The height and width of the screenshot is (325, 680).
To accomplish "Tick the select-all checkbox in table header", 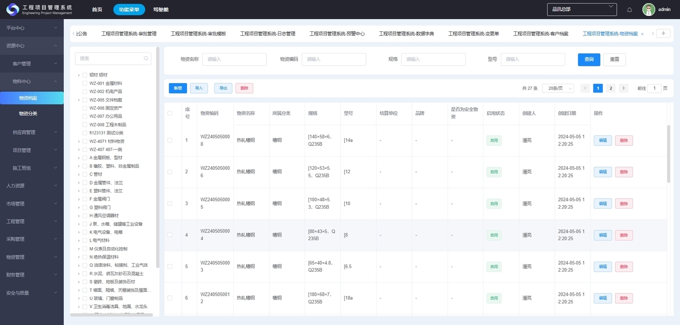I will 170,113.
